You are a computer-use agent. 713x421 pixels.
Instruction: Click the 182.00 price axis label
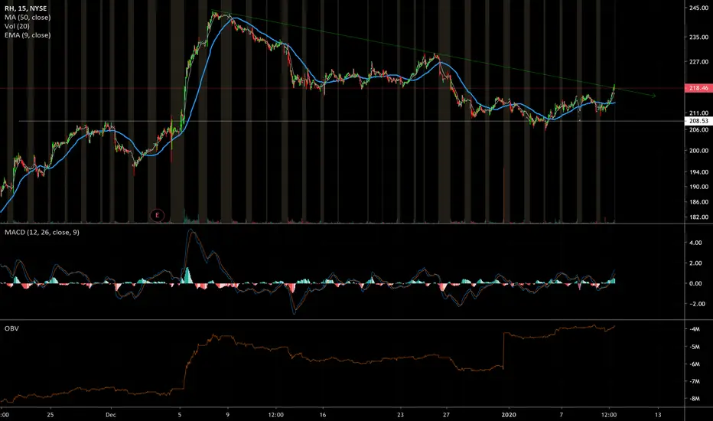click(x=698, y=217)
